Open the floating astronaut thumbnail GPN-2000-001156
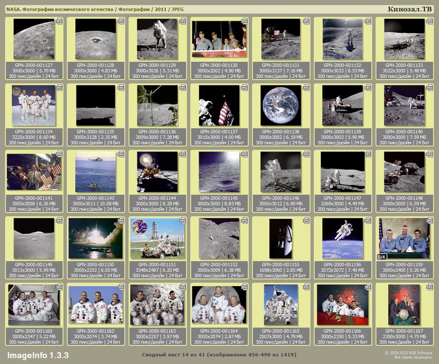 [343, 238]
